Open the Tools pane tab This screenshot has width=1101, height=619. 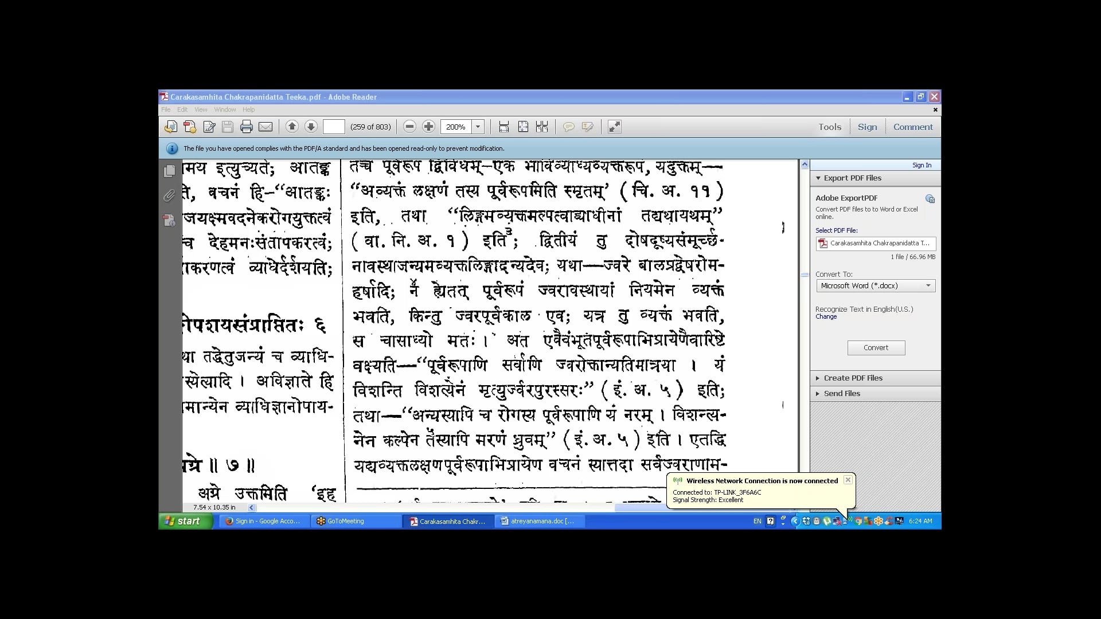point(829,127)
